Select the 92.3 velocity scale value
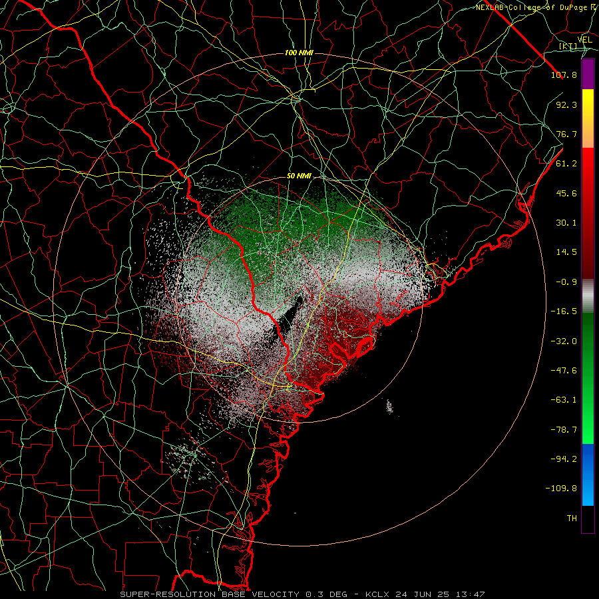Image resolution: width=599 pixels, height=599 pixels. tap(566, 104)
